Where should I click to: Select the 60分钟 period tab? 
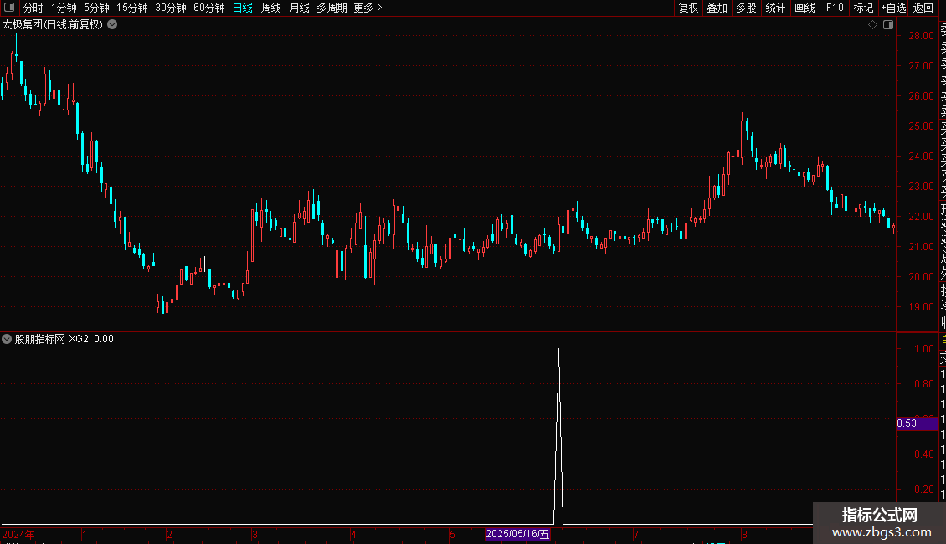(208, 8)
